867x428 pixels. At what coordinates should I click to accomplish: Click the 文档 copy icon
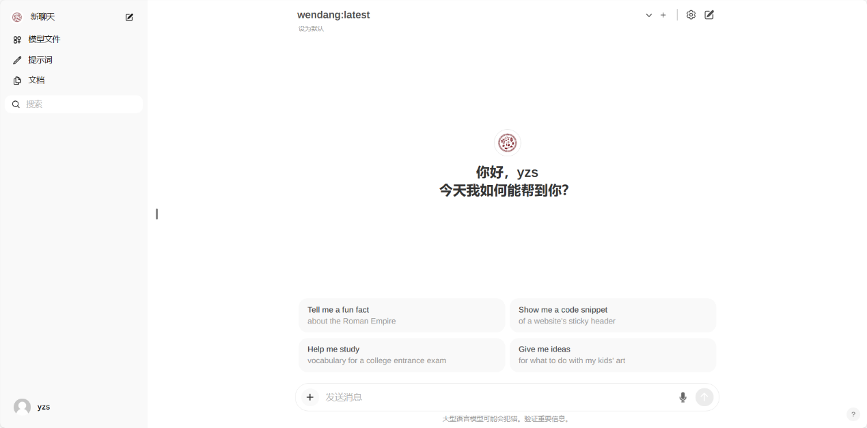click(17, 81)
